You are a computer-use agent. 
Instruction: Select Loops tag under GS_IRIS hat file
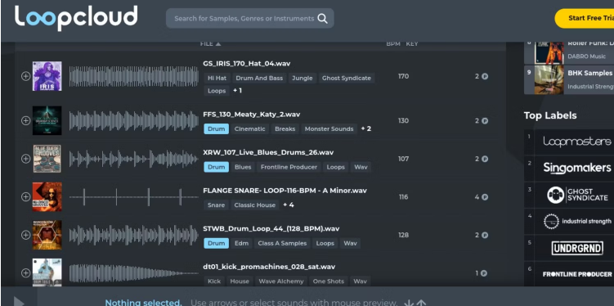click(217, 91)
